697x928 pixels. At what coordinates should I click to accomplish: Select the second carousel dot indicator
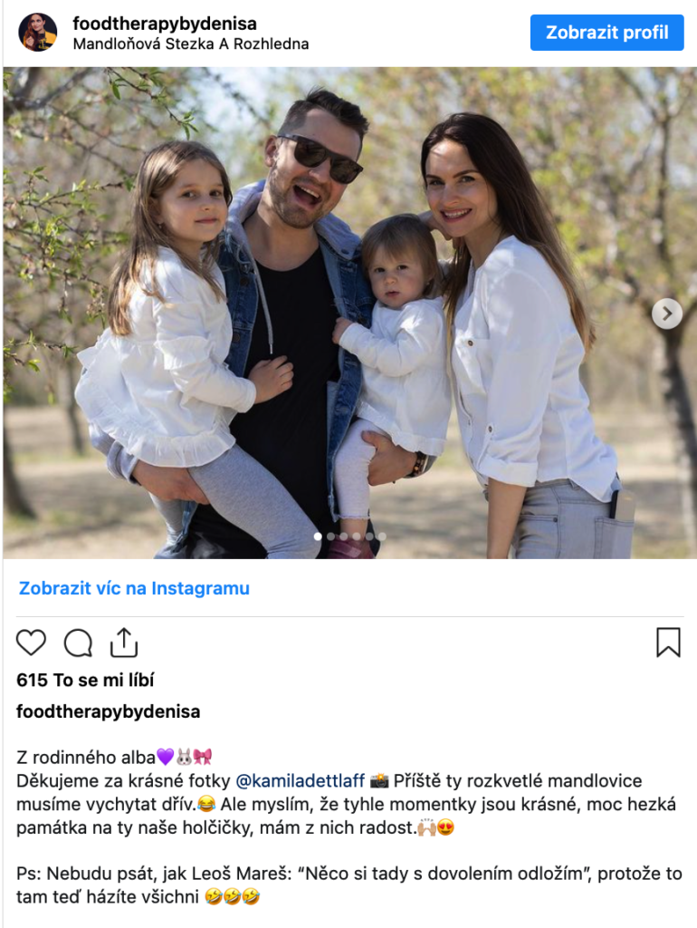click(x=330, y=536)
